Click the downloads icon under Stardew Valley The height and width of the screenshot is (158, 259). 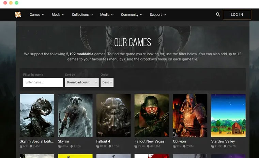pos(225,146)
